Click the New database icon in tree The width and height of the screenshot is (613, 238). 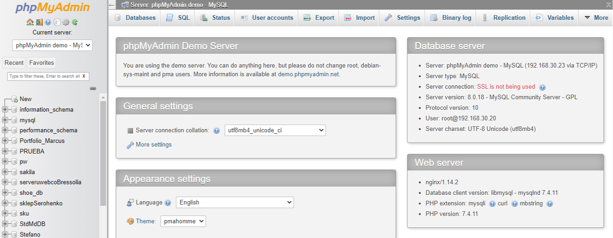coord(14,99)
